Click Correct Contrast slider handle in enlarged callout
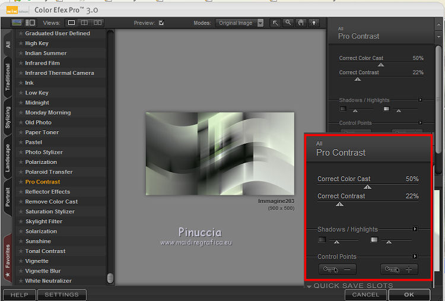Viewport: 445px width, 301px height. click(x=340, y=204)
